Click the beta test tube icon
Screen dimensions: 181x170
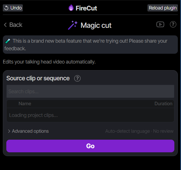pos(8,41)
